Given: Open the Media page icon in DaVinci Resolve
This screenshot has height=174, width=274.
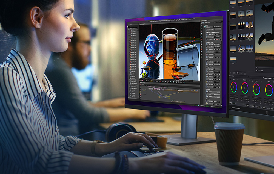Looking at the screenshot, I should pos(267,112).
